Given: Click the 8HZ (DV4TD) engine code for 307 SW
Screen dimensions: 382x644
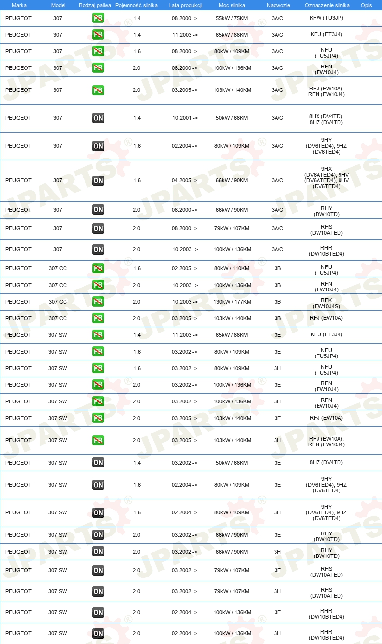Looking at the screenshot, I should pyautogui.click(x=326, y=463).
